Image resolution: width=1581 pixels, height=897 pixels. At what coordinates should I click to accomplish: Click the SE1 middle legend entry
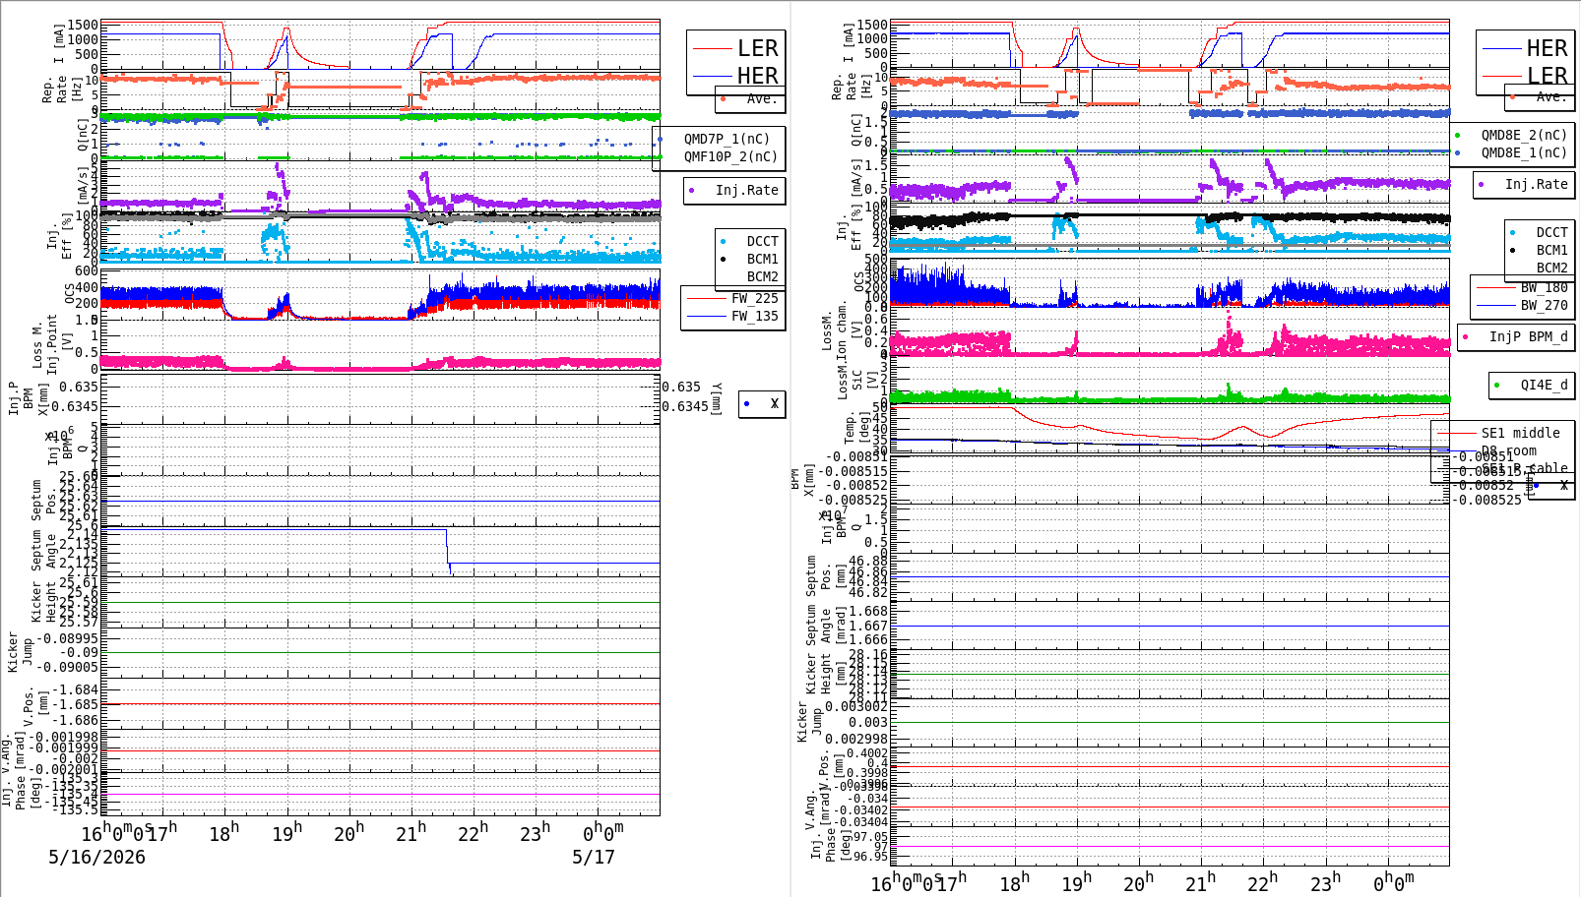point(1520,433)
